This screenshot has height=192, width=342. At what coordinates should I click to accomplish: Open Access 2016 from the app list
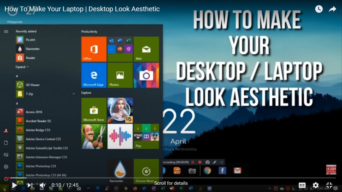[29, 112]
